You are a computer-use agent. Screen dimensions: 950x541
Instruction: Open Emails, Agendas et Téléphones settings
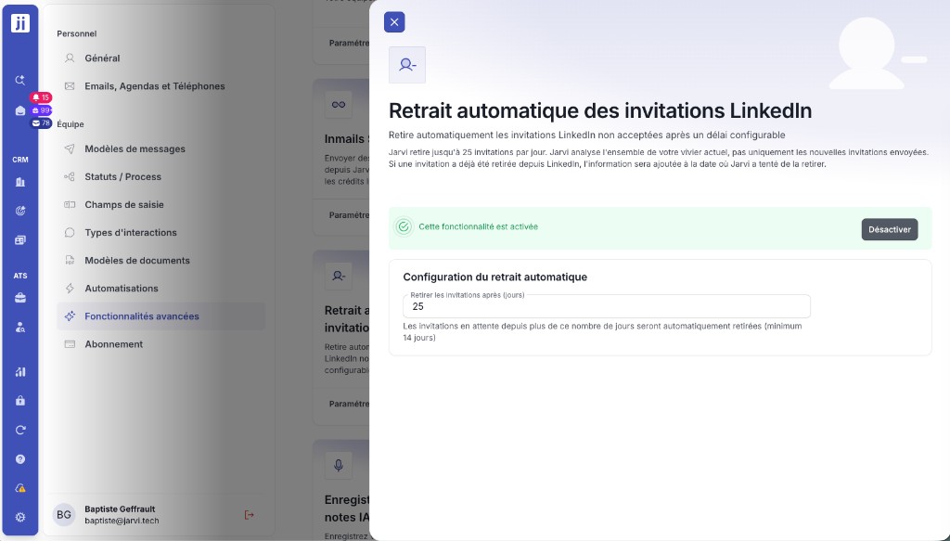[x=160, y=86]
